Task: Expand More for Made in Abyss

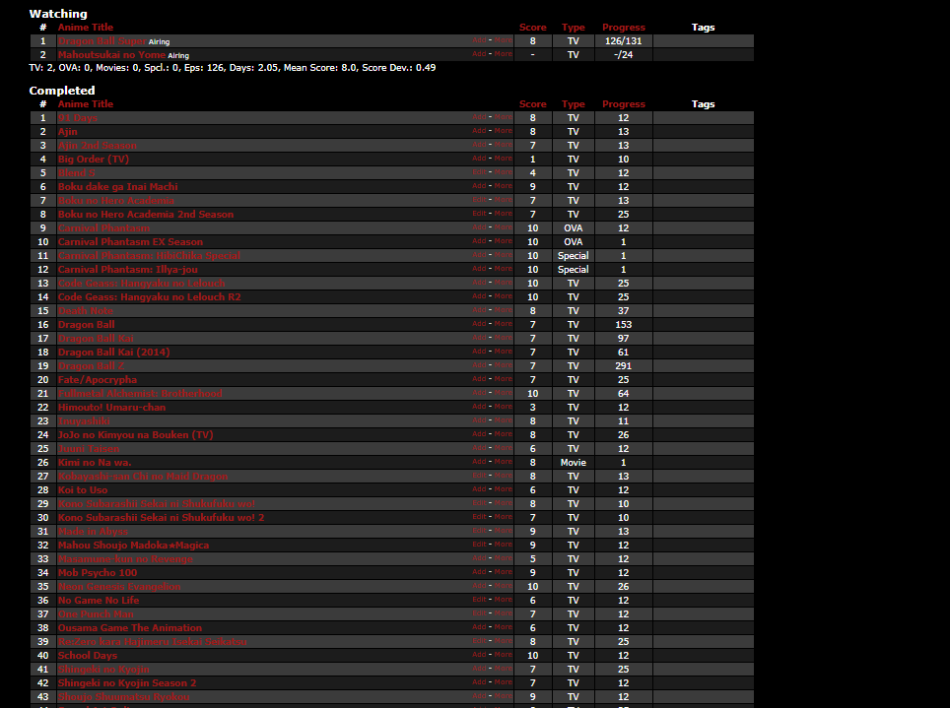Action: [503, 531]
